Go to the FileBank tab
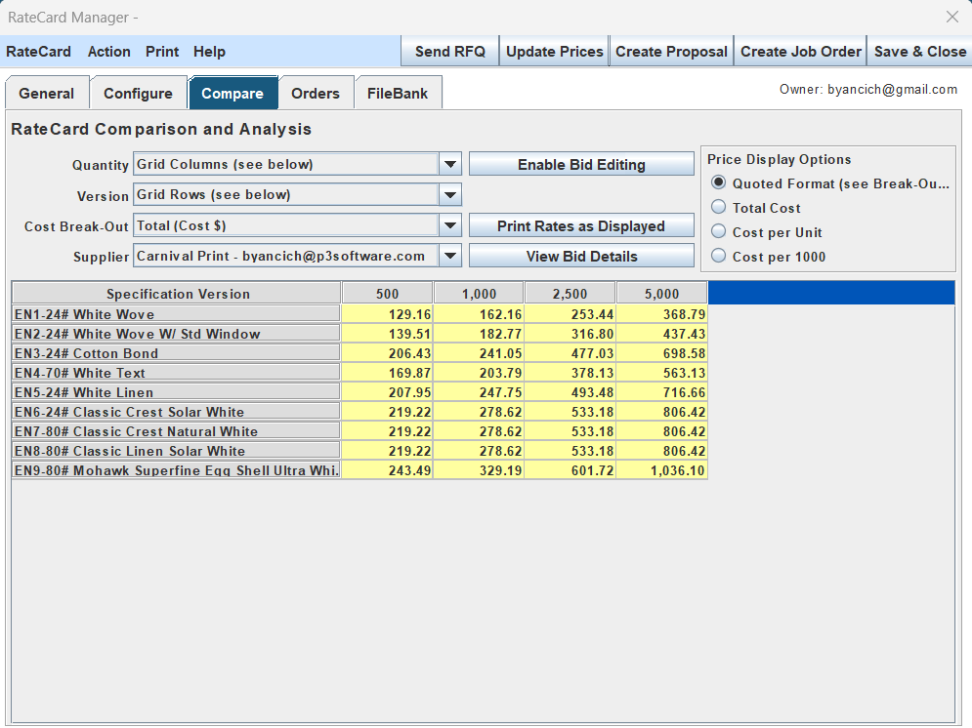 tap(398, 94)
